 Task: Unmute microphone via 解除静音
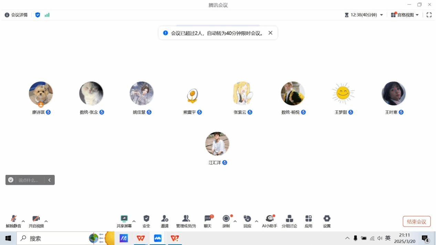click(13, 219)
